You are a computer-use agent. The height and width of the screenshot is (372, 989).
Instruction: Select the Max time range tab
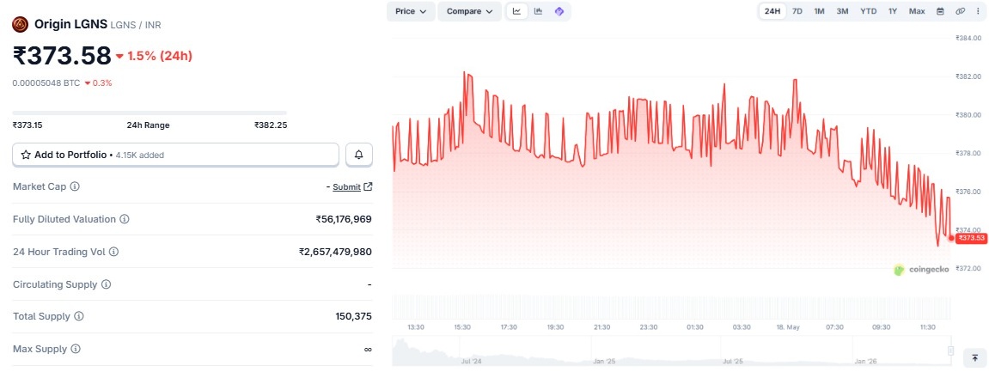tap(917, 11)
